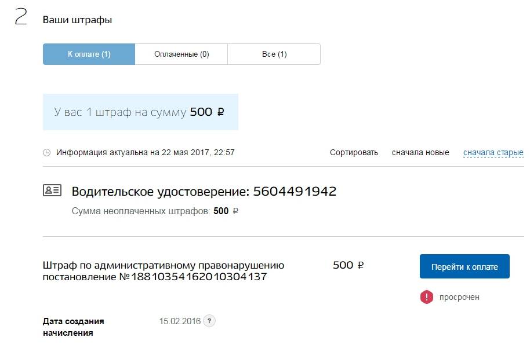Click the Перейти к оплате button
Screen dimensions: 530x352
464,267
